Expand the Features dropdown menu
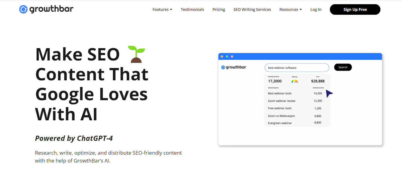 [x=162, y=10]
